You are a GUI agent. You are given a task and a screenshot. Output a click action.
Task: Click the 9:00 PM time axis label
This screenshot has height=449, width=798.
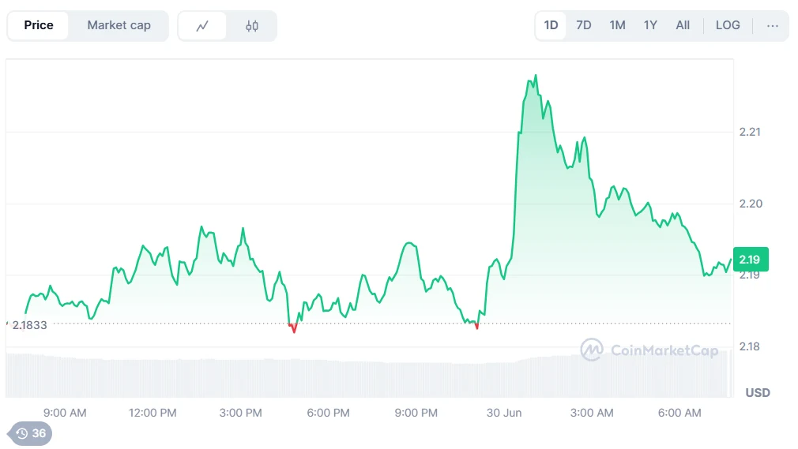point(416,413)
